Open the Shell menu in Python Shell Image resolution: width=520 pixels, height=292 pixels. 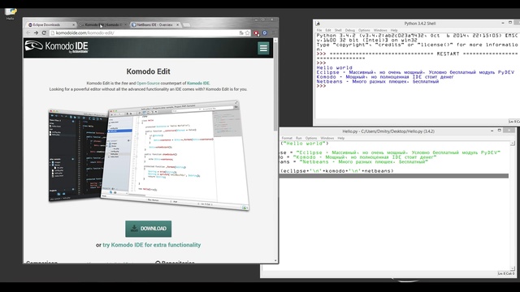coord(338,30)
